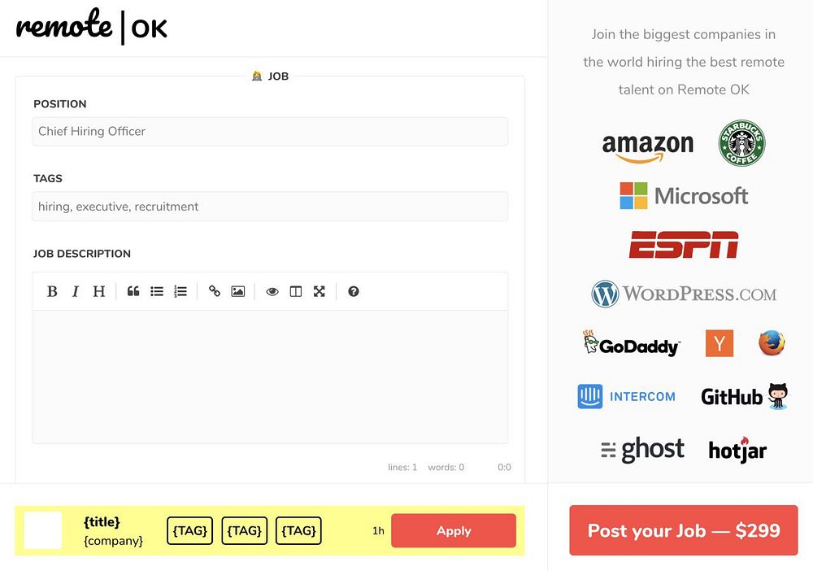Click the Remote OK logo

pyautogui.click(x=92, y=26)
